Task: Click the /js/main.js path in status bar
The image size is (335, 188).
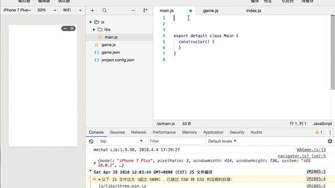Action: click(x=165, y=124)
